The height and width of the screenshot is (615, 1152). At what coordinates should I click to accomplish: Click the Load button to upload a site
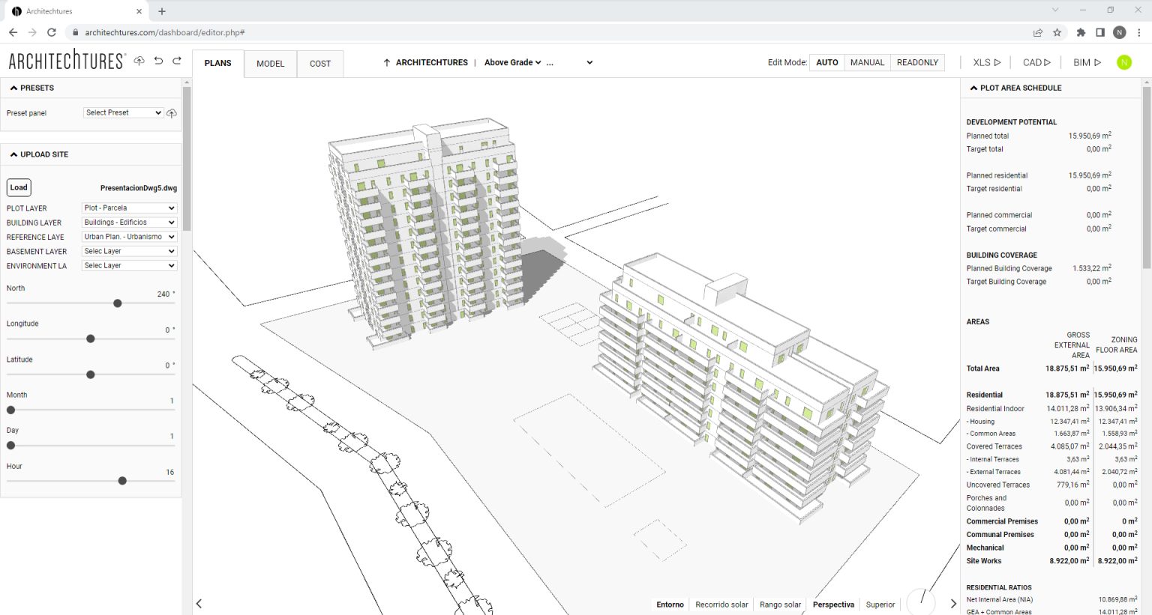tap(19, 187)
